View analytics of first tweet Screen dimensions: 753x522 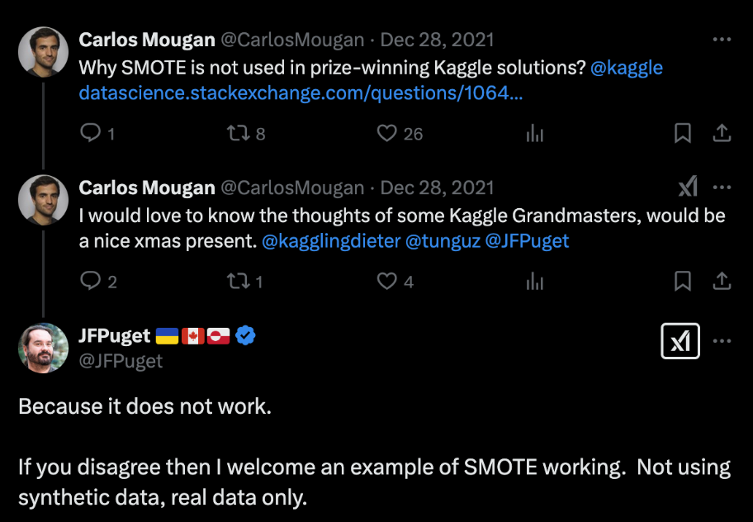[x=535, y=133]
